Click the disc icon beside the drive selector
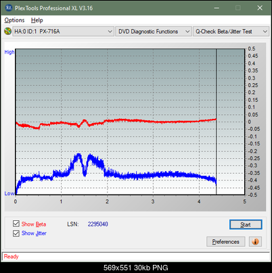272x273 pixels. (7, 31)
